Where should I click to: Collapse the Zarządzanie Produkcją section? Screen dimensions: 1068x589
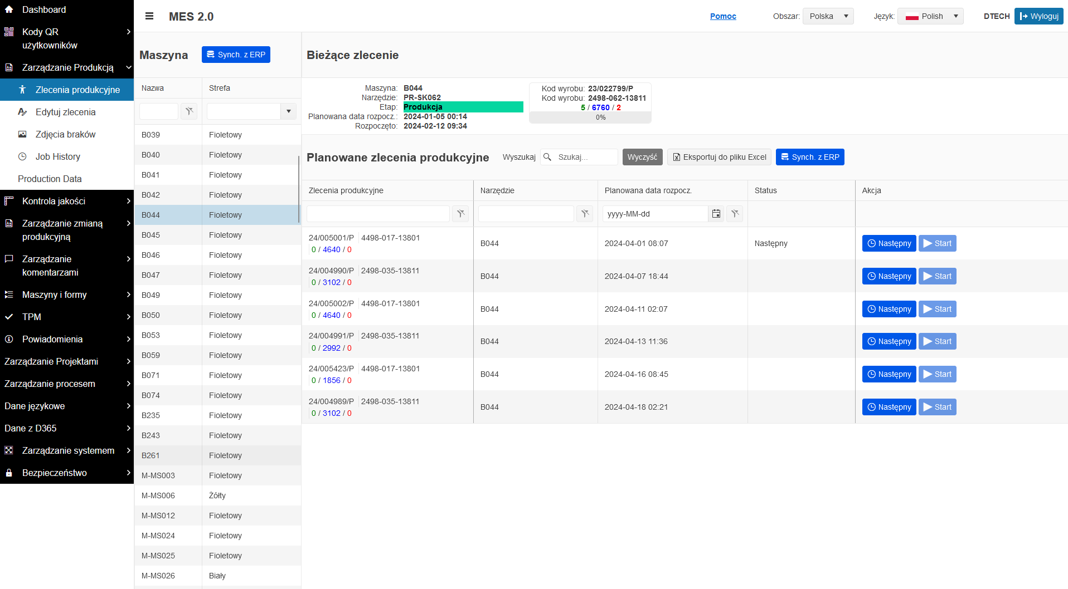click(67, 67)
